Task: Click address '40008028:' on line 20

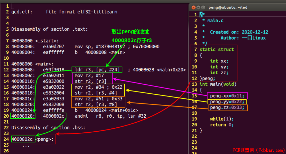Action: (23, 116)
